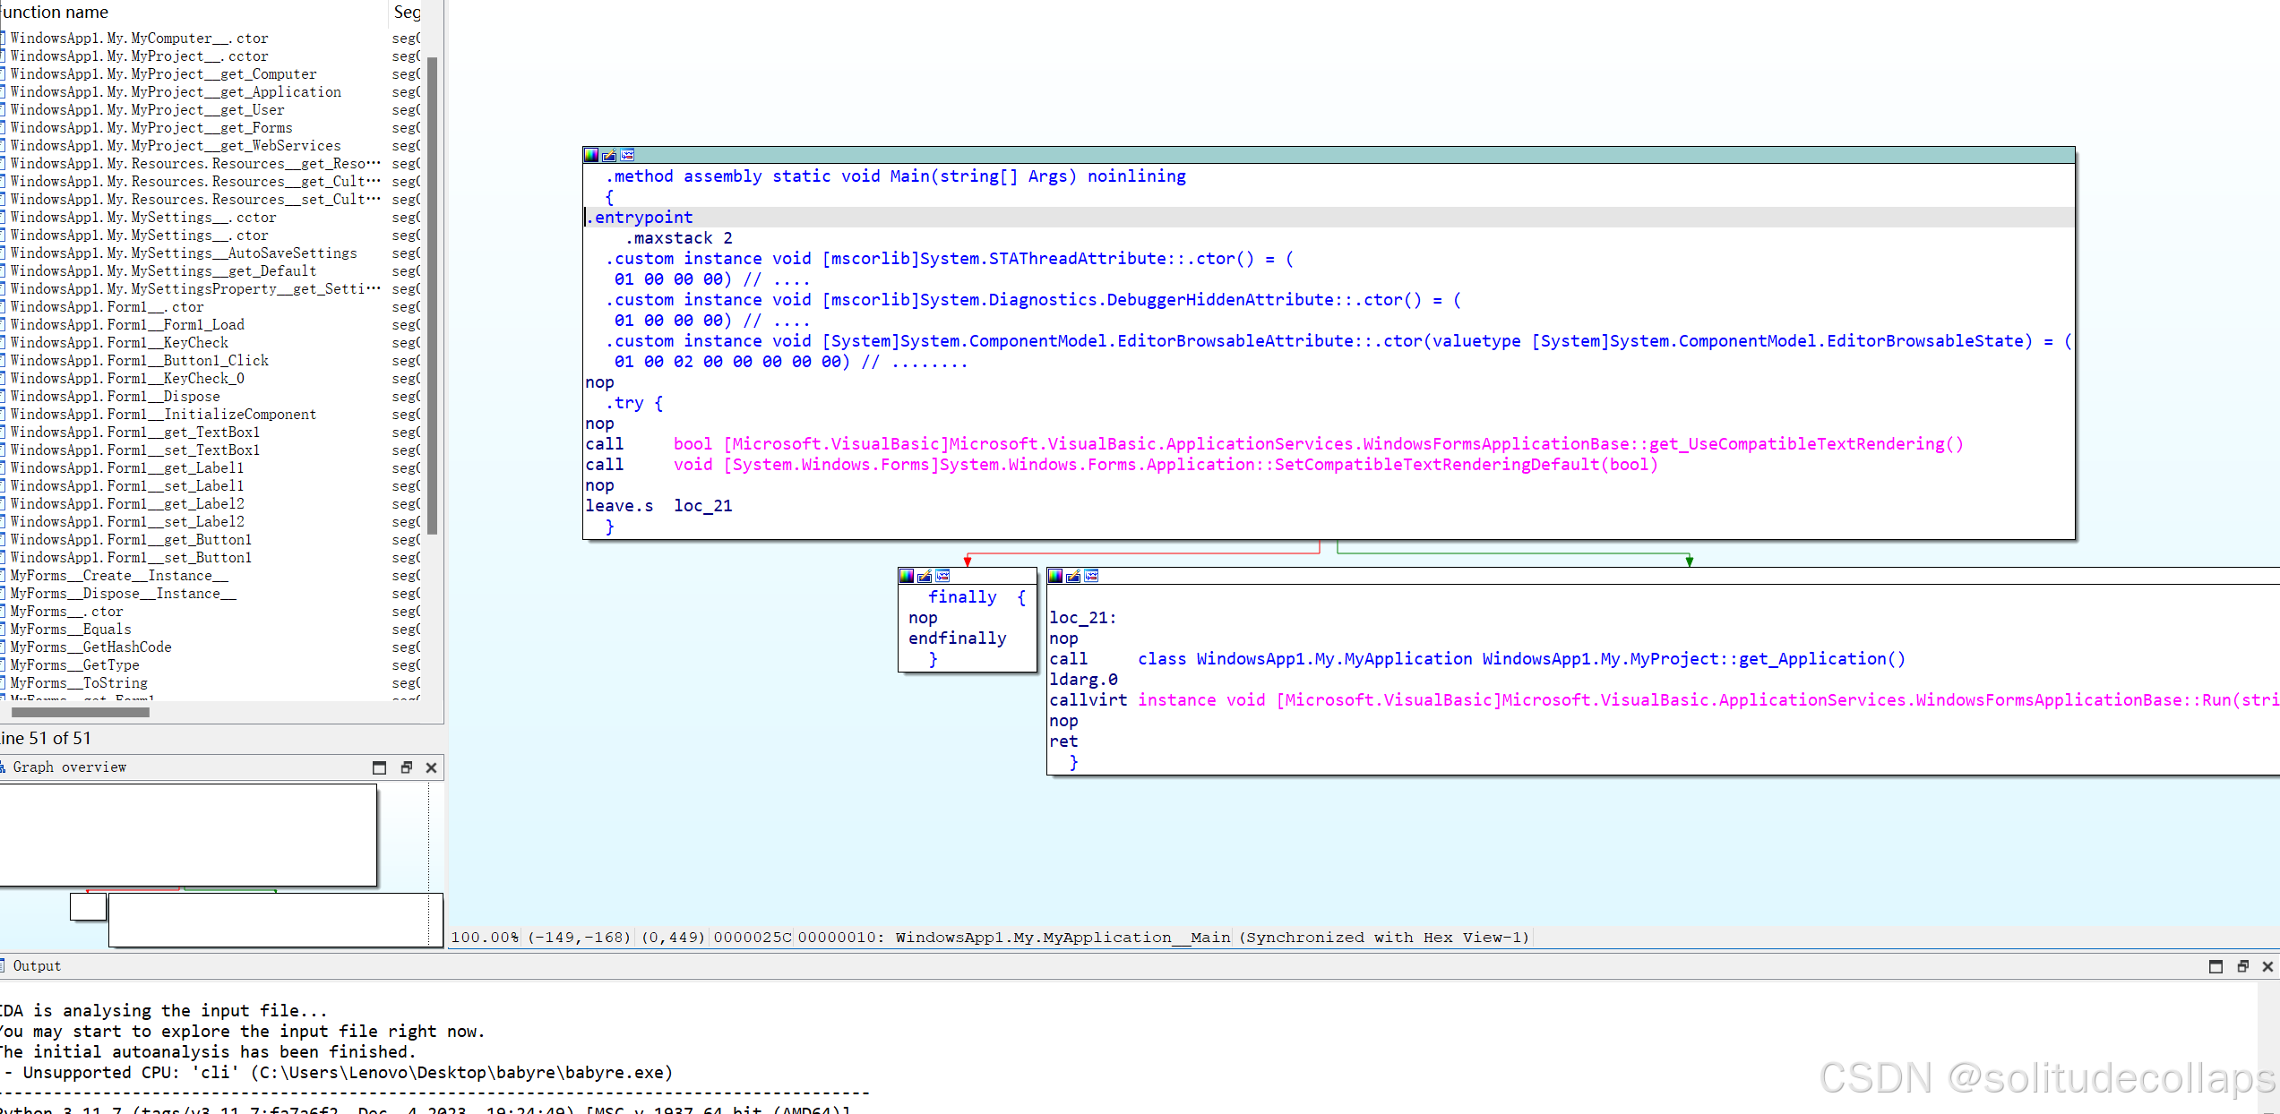Click the functions list horizontal scrollbar thumb
This screenshot has height=1114, width=2280.
(80, 713)
